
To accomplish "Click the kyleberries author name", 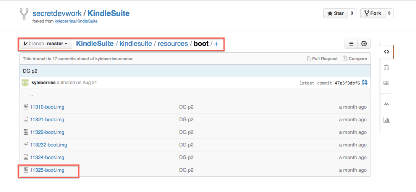I will [43, 83].
